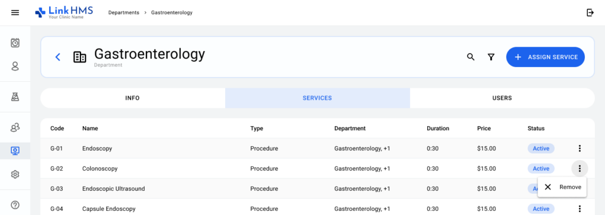Screen dimensions: 605x215
Task: Go back using the blue chevron arrow
Action: (58, 57)
